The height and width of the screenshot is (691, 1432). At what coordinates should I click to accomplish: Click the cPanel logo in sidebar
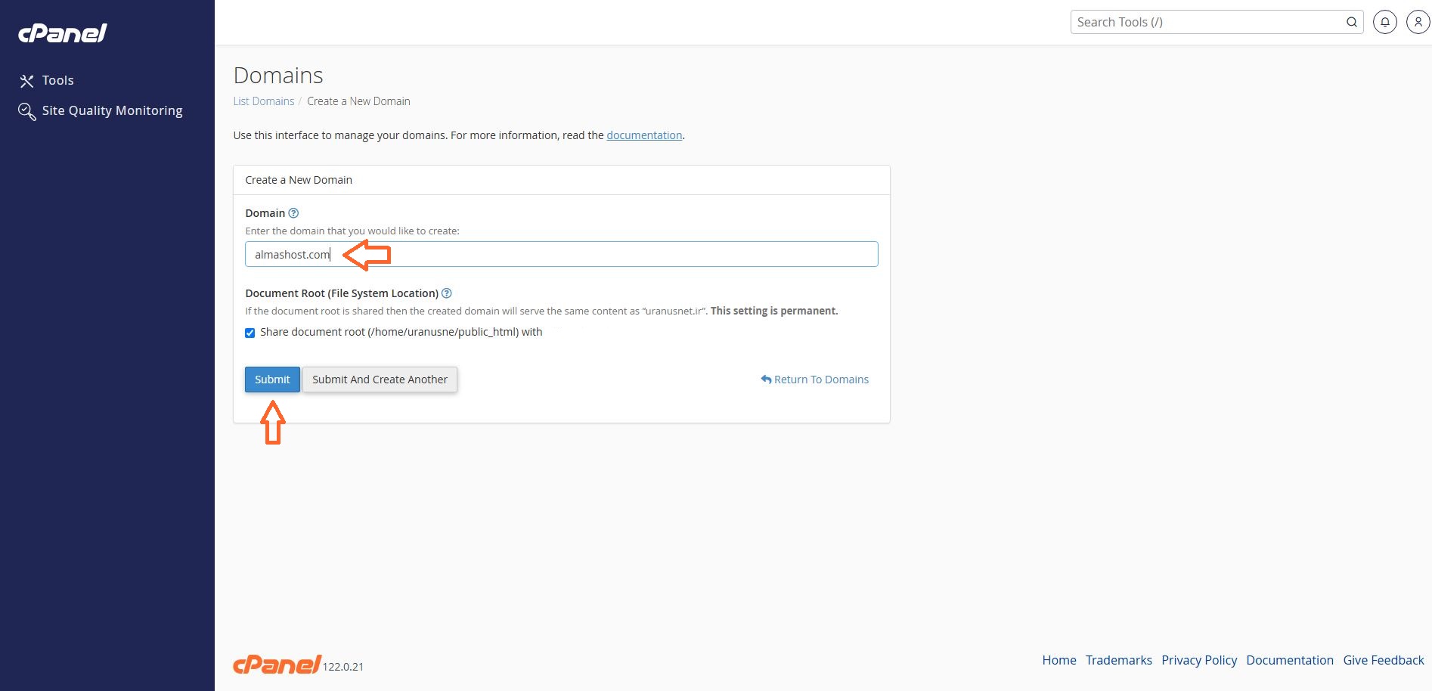pos(62,33)
